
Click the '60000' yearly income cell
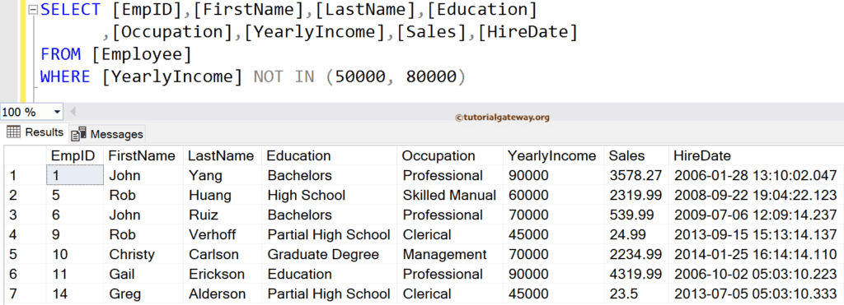click(553, 195)
